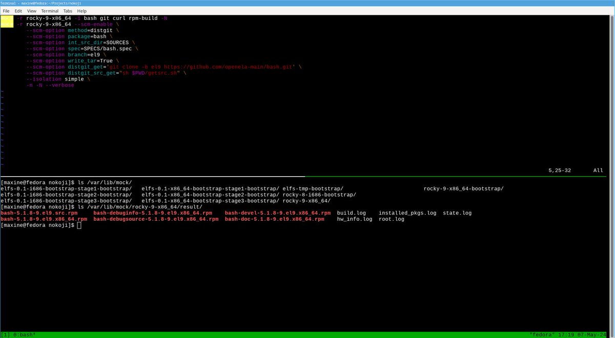This screenshot has width=615, height=338.
Task: Open the Edit menu
Action: click(18, 11)
